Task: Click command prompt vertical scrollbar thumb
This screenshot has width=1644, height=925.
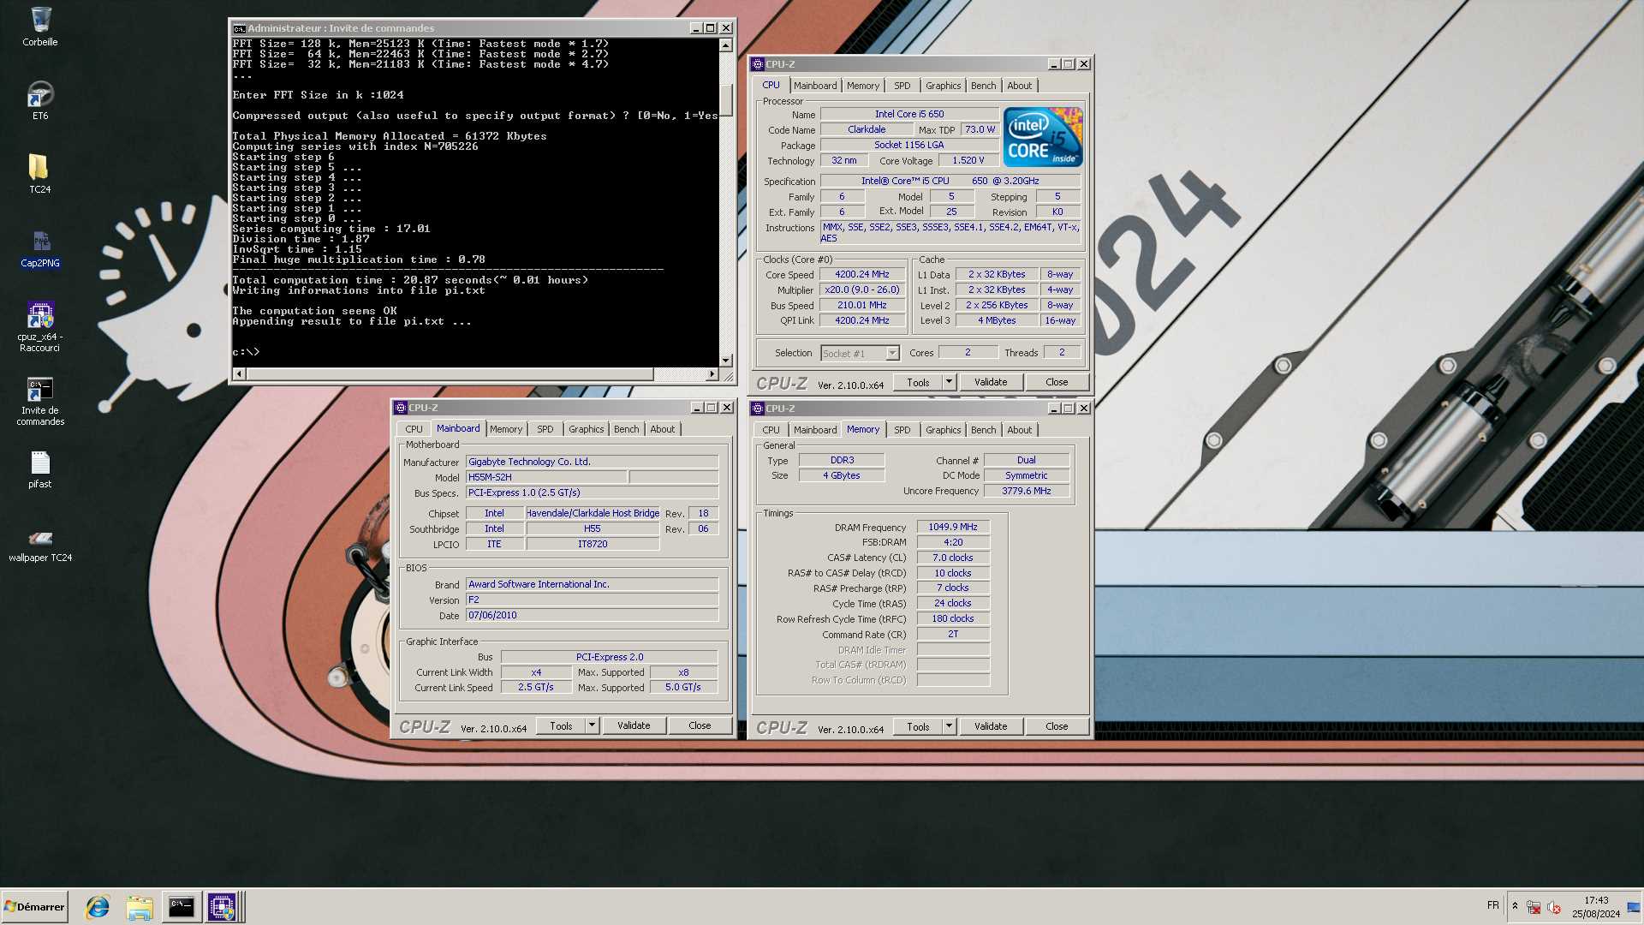Action: pyautogui.click(x=726, y=100)
